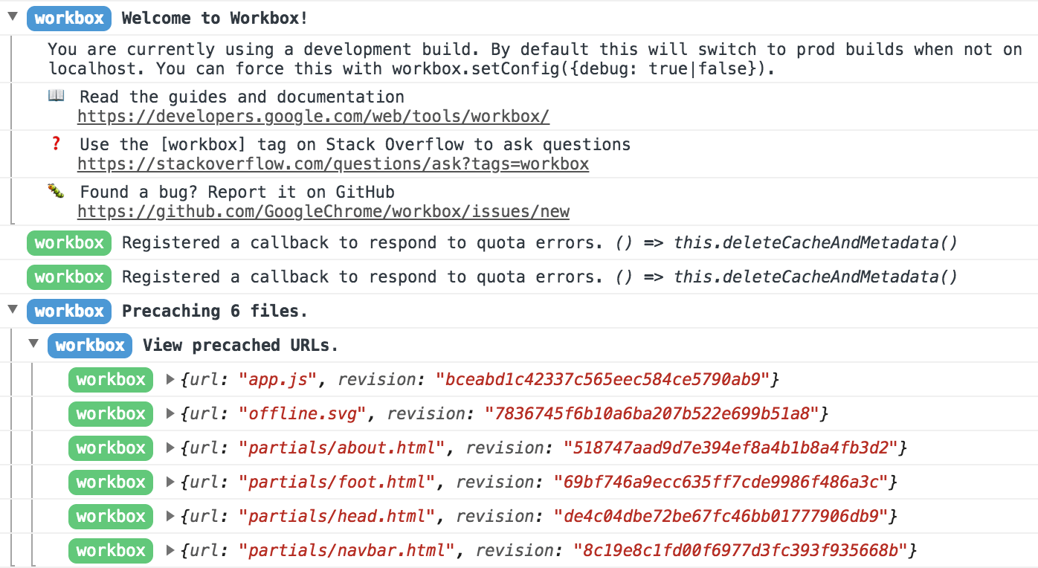Click the workbox badge next to "View precached URLs."
The height and width of the screenshot is (568, 1038).
pyautogui.click(x=89, y=345)
